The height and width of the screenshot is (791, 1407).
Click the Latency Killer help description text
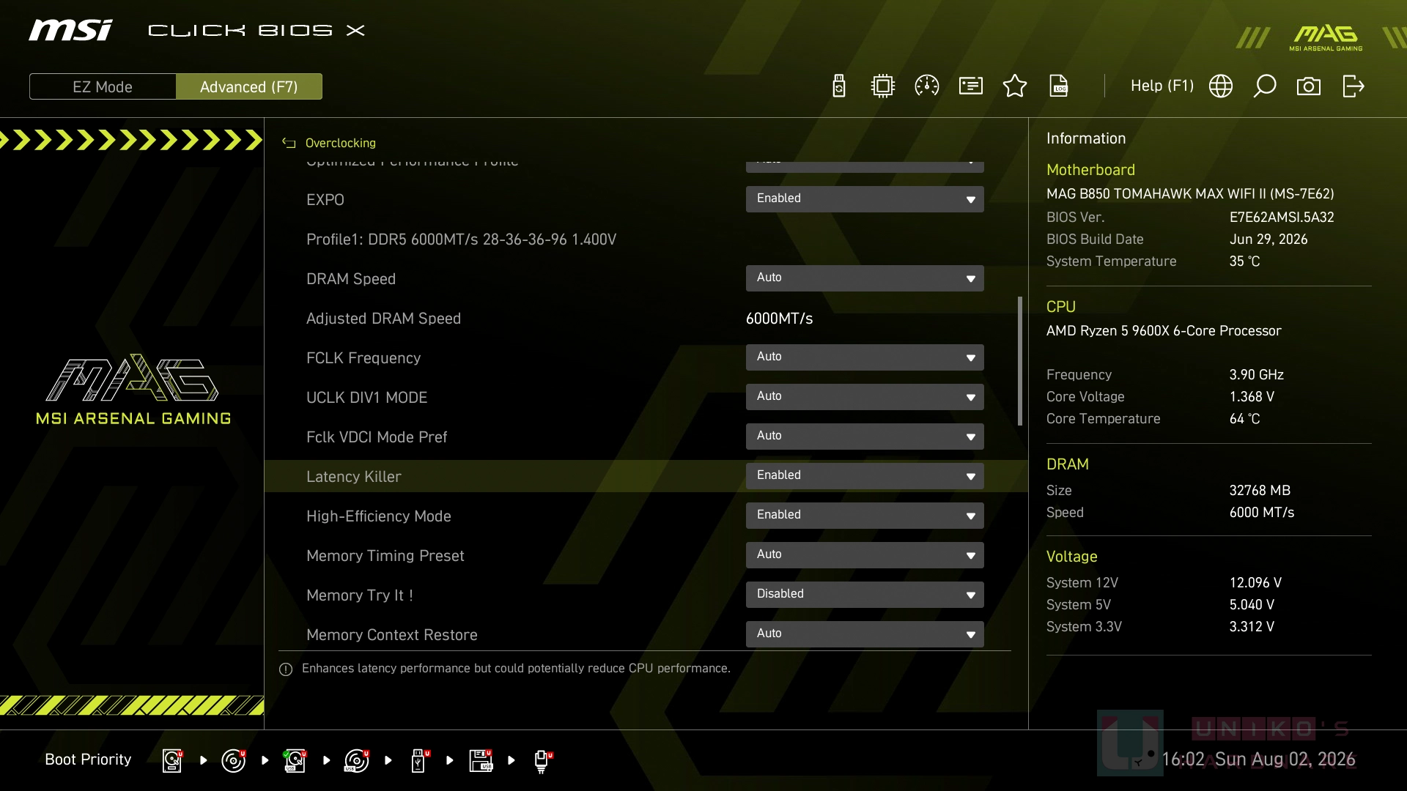point(516,669)
